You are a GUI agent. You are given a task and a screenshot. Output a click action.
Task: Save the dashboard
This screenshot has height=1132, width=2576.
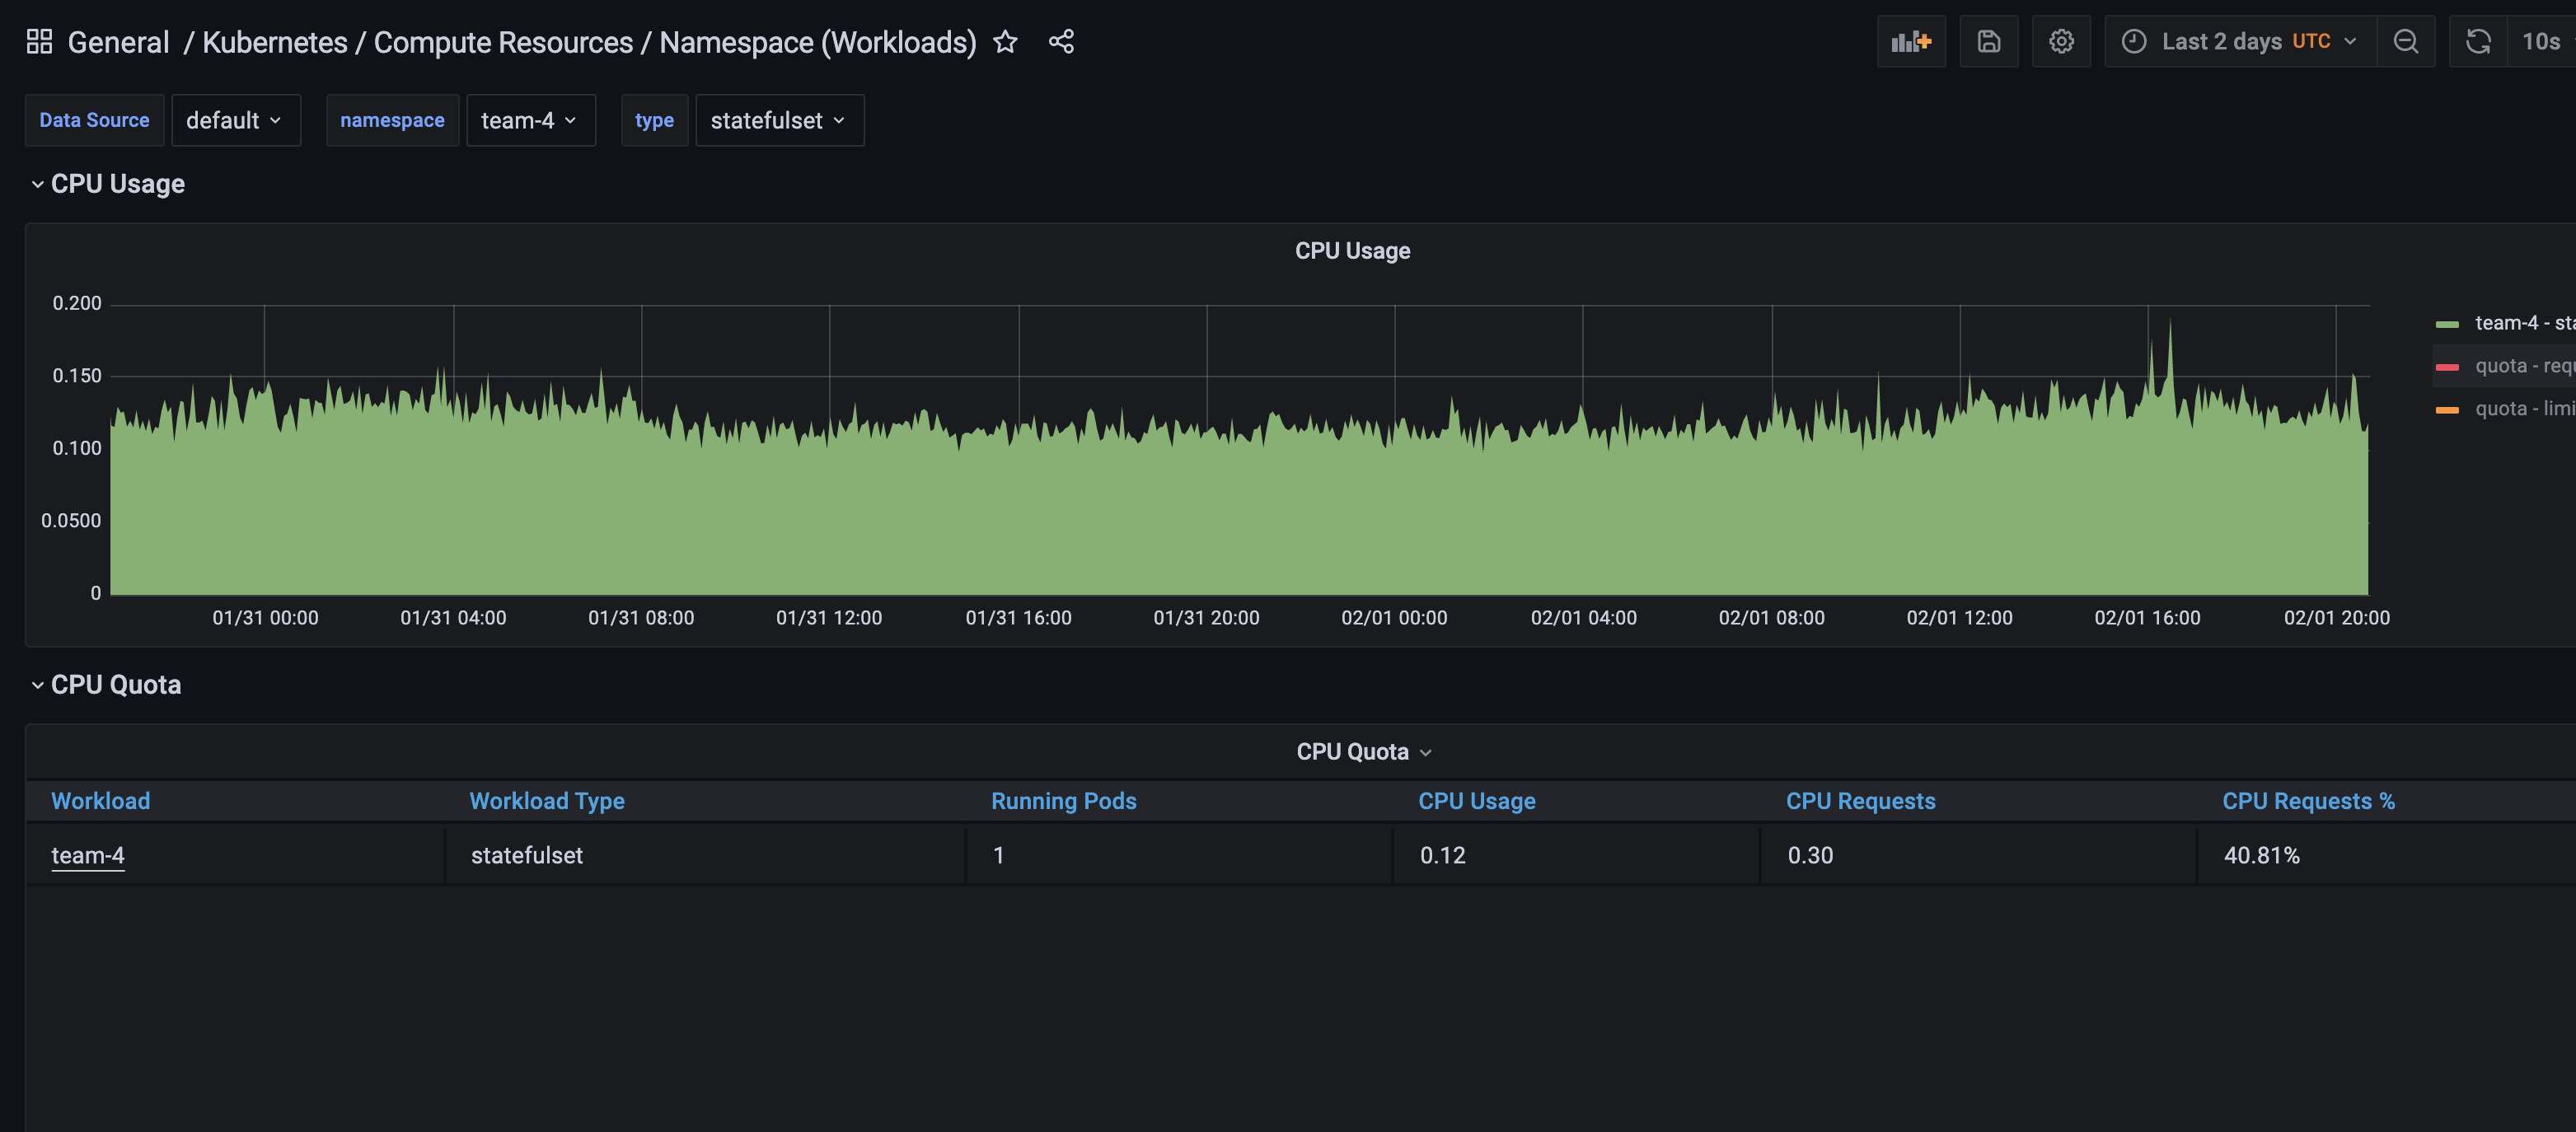1989,42
